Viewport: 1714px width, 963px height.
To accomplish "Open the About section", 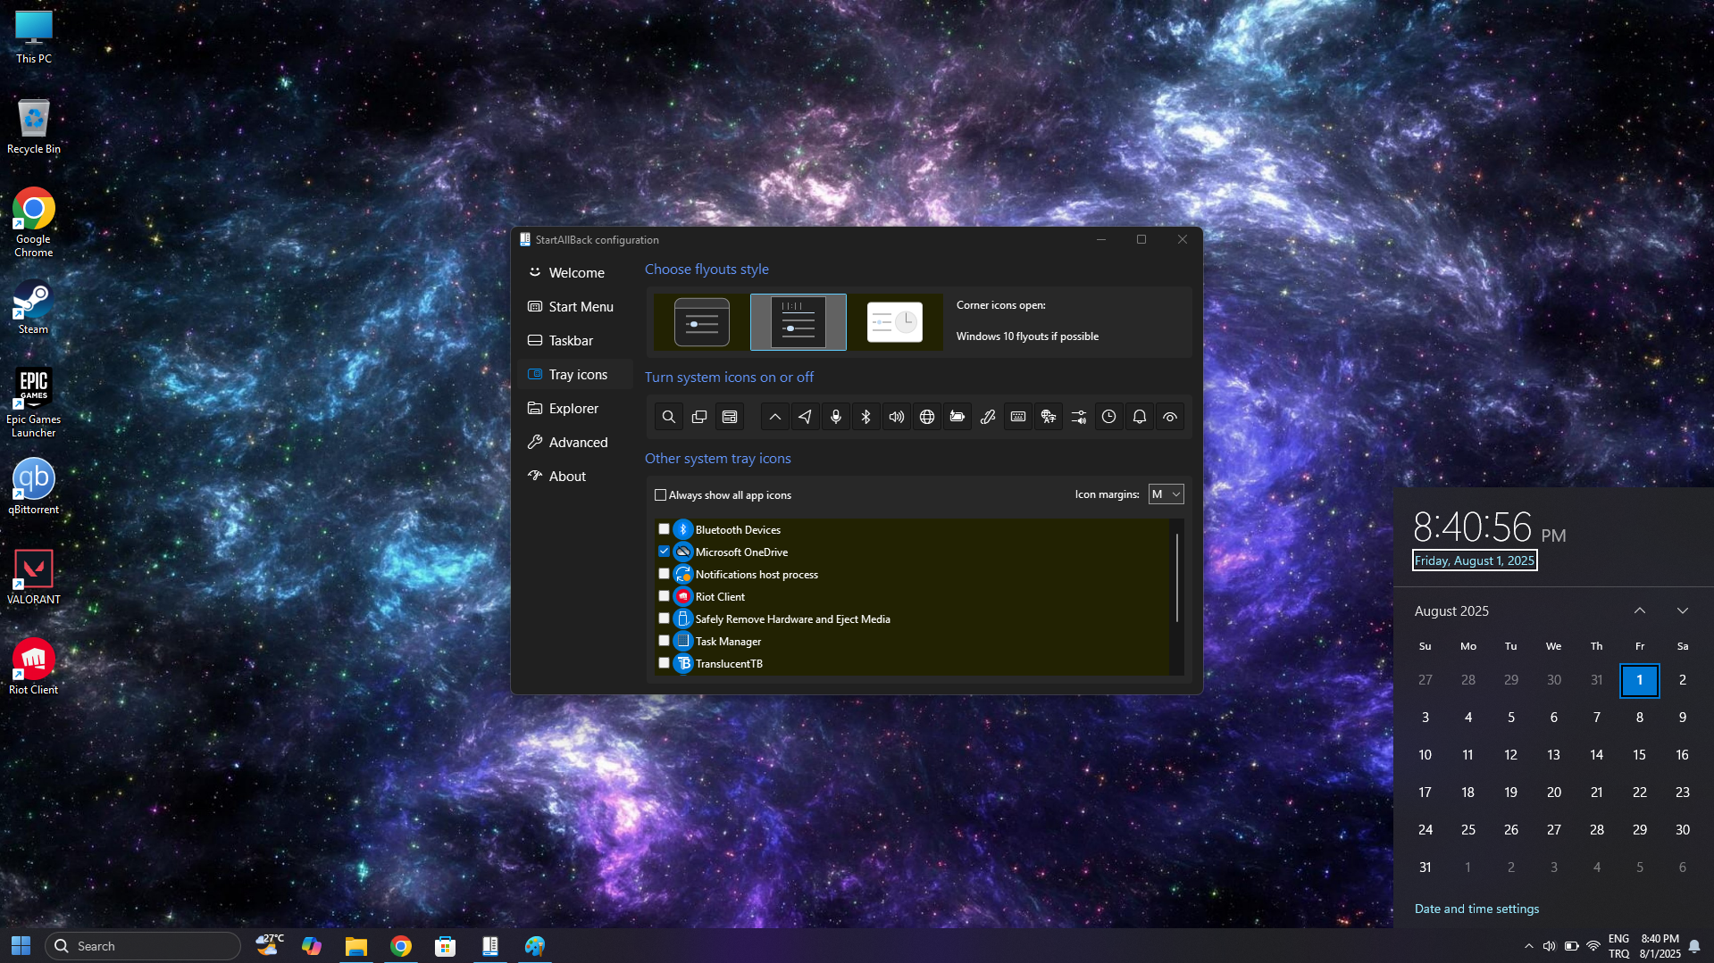I will (575, 477).
